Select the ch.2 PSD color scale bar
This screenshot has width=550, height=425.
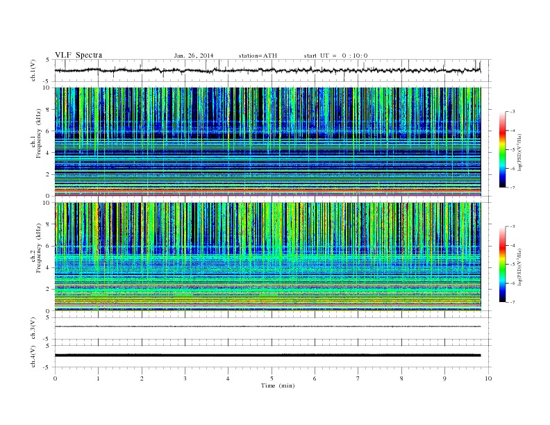(503, 264)
